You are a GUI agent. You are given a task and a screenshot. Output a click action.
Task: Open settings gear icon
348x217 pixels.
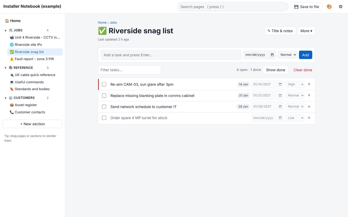(340, 7)
